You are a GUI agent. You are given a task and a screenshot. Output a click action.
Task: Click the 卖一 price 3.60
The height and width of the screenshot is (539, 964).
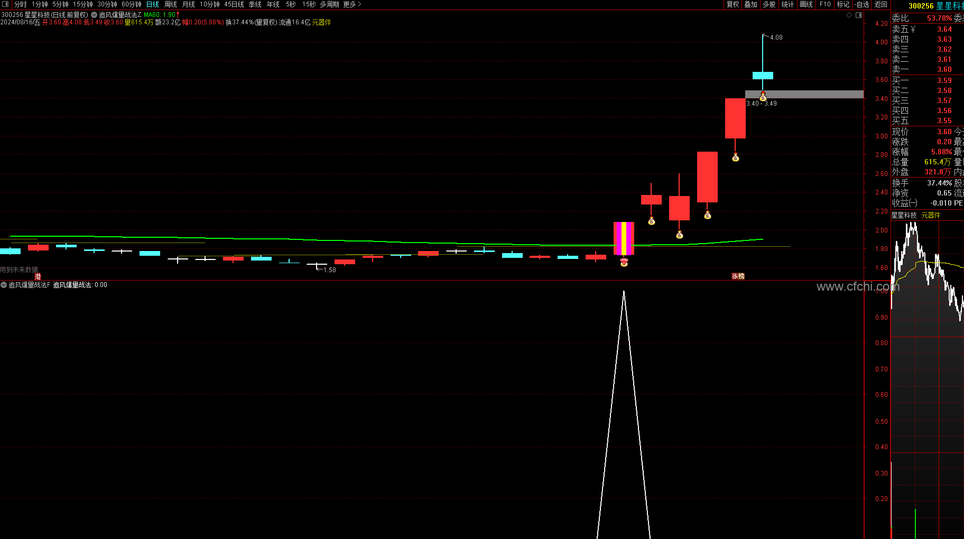pos(944,70)
